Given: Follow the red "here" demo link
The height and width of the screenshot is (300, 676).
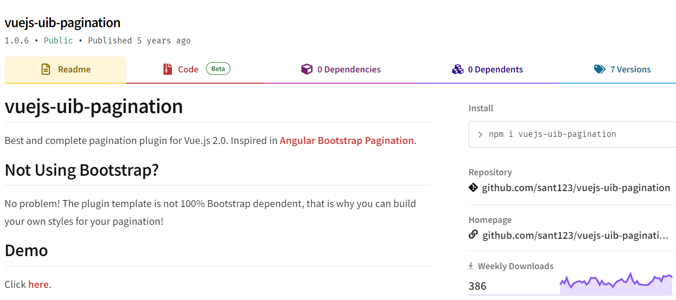Looking at the screenshot, I should [38, 285].
